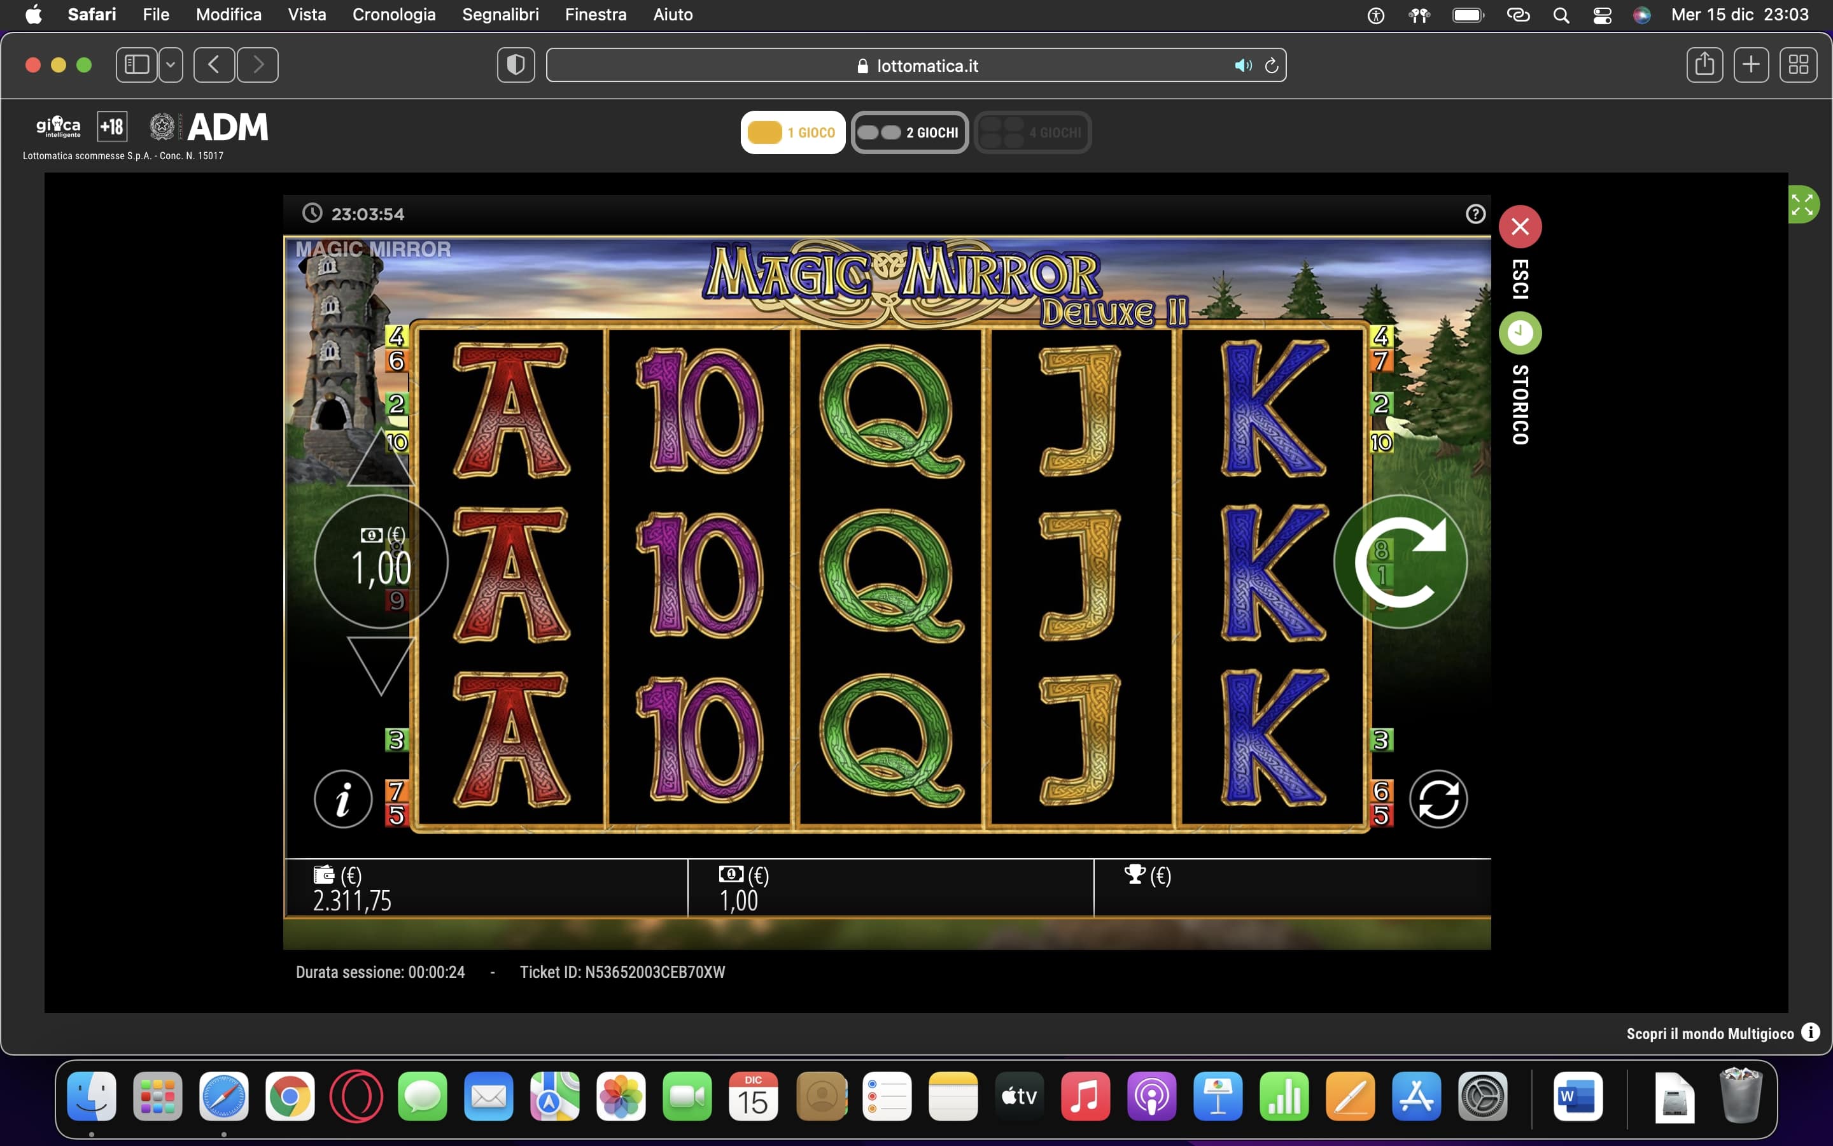Image resolution: width=1833 pixels, height=1146 pixels.
Task: Click the +18 badge
Action: [x=112, y=127]
